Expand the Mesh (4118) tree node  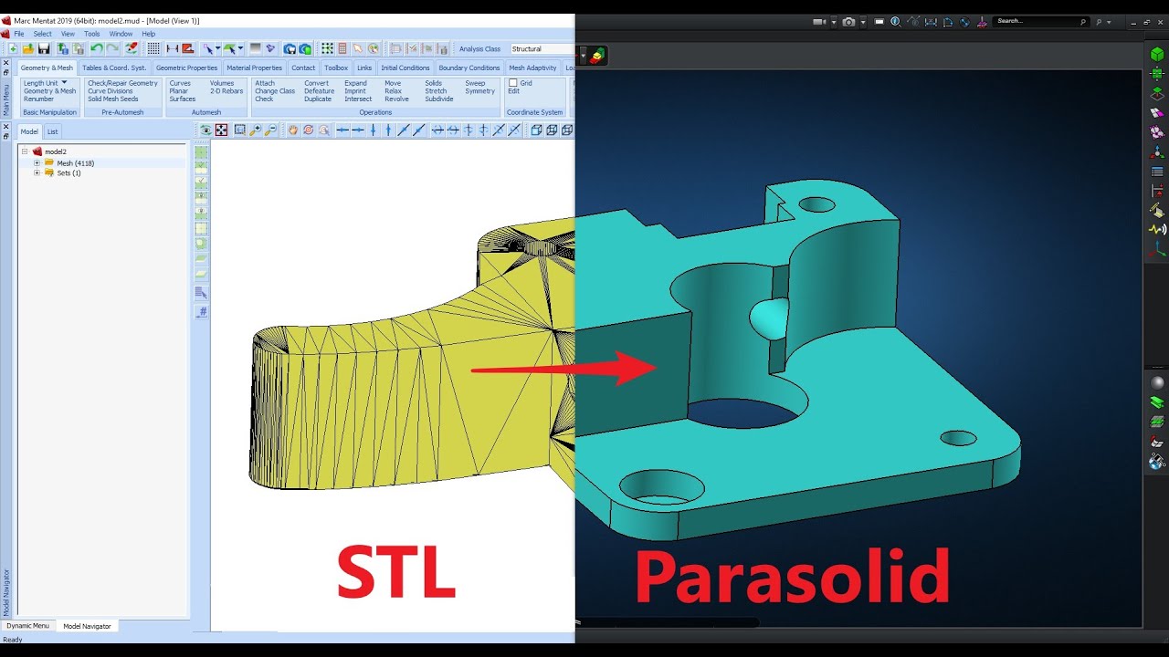37,162
